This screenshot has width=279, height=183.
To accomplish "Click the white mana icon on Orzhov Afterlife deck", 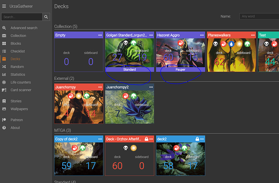I will [133, 148].
